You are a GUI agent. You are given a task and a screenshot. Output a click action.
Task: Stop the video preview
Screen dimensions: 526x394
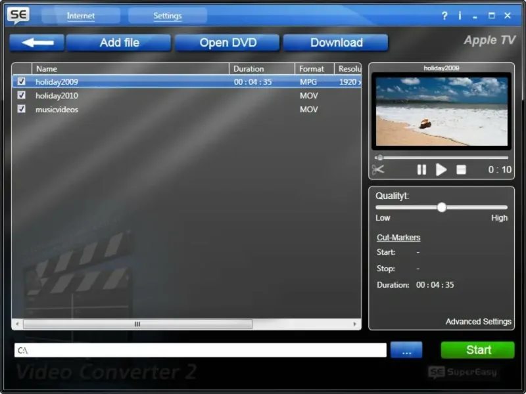pyautogui.click(x=462, y=169)
